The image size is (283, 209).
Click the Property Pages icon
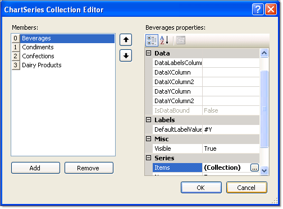(x=180, y=40)
